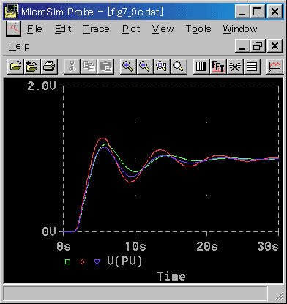Image resolution: width=287 pixels, height=304 pixels.
Task: Open the Trace menu
Action: (97, 29)
